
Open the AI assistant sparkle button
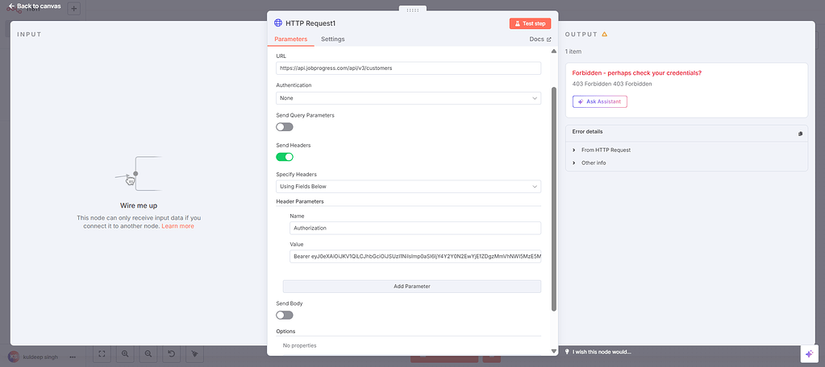click(809, 353)
